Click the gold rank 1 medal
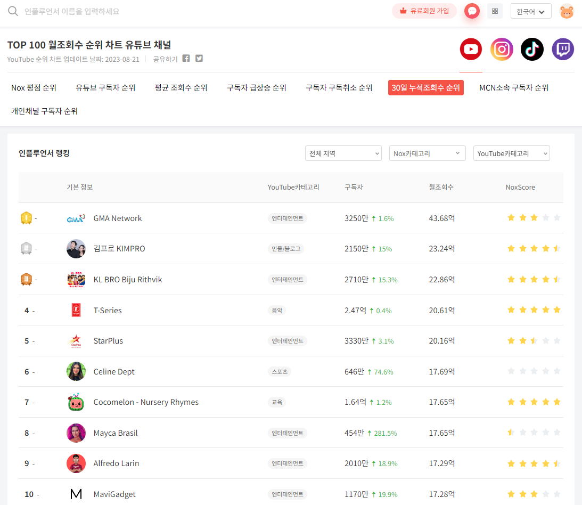This screenshot has height=505, width=582. pos(26,218)
